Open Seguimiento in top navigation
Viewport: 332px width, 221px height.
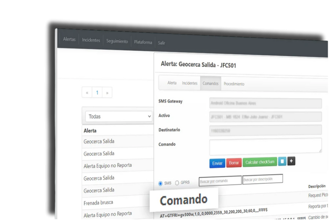point(117,41)
